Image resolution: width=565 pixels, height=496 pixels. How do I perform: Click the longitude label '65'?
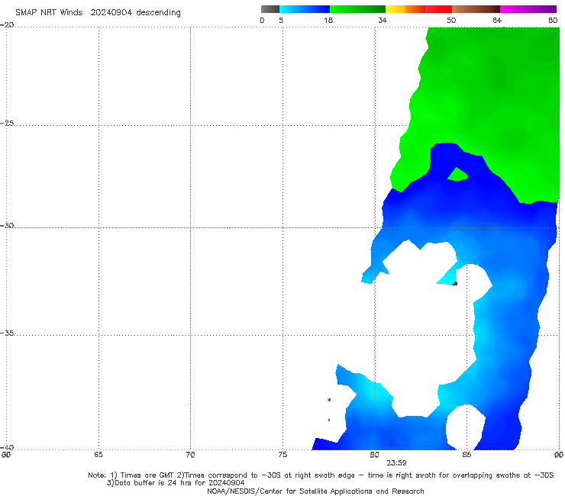click(98, 455)
